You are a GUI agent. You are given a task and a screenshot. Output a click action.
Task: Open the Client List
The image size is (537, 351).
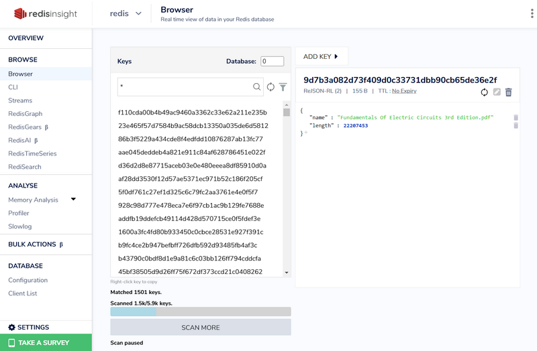(x=23, y=293)
